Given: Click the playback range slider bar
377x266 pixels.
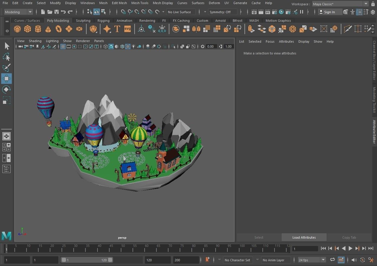Looking at the screenshot, I should pos(87,260).
